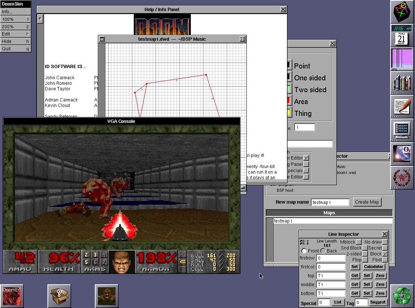Click the New map name field
The width and height of the screenshot is (415, 308).
click(330, 202)
